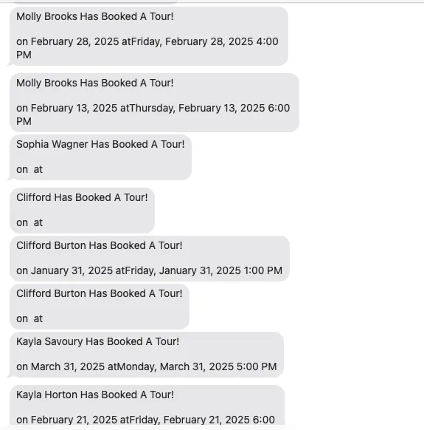Select the Kayla Horton tour message bubble
424x430 pixels.
[x=147, y=405]
